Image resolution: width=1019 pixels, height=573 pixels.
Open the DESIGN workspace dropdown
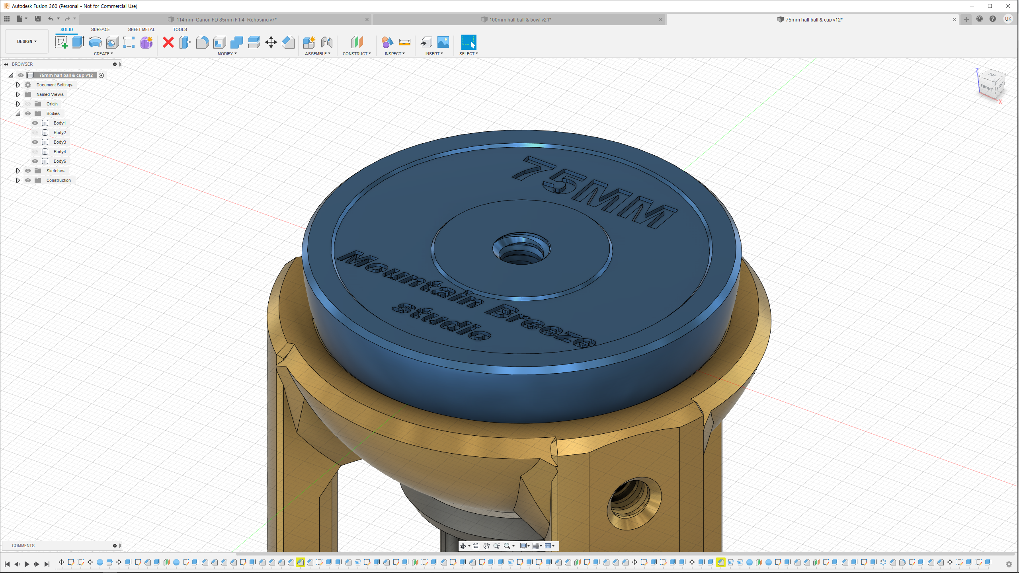[x=27, y=41]
